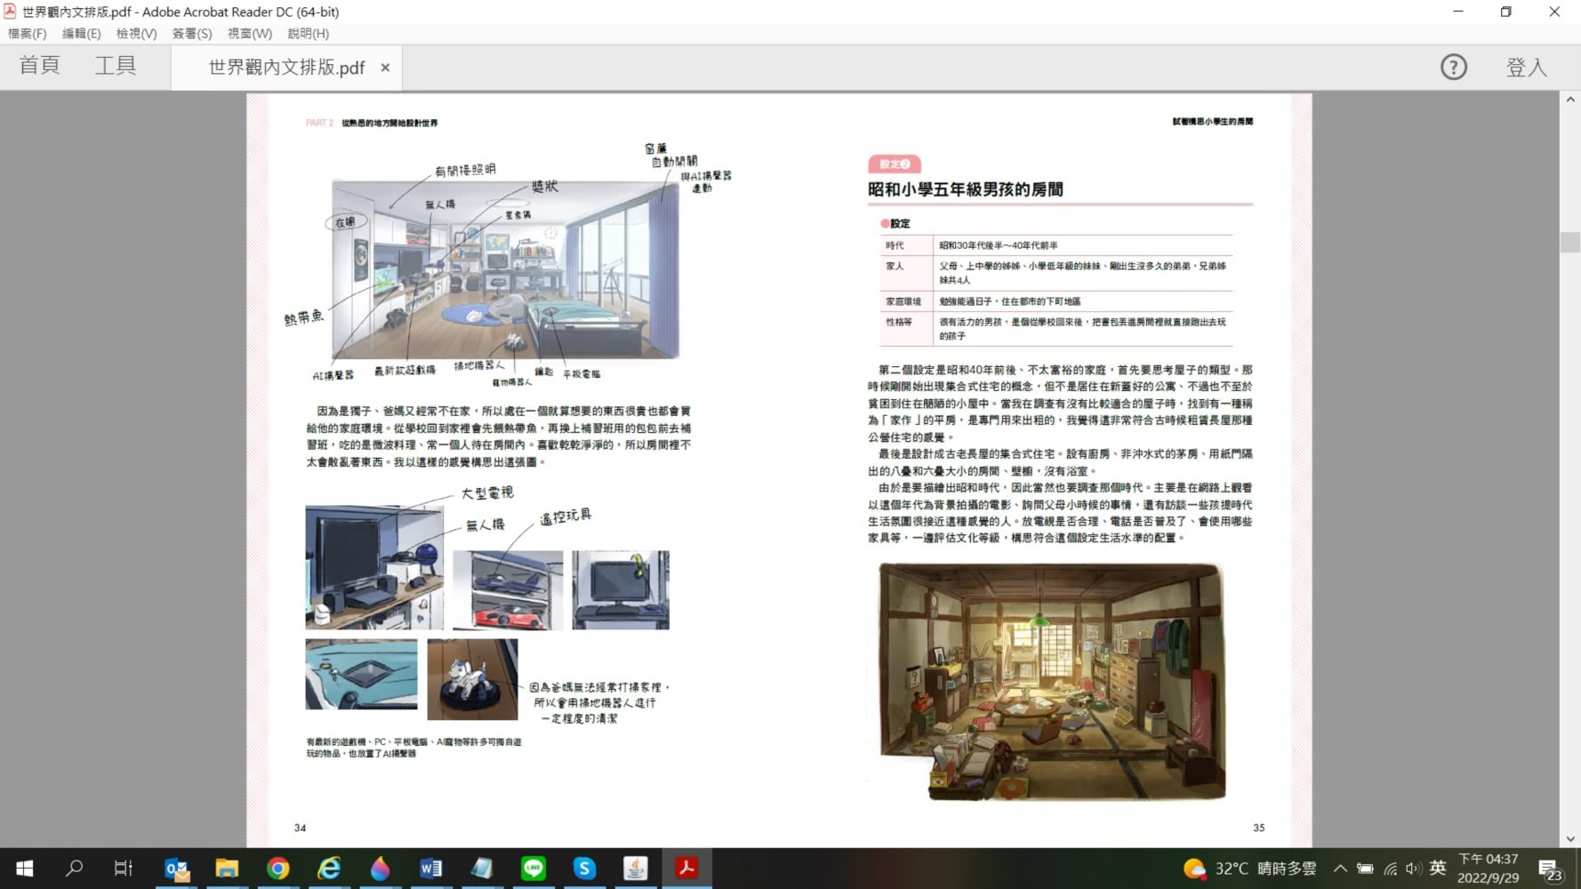
Task: Open the notepad-like app on the taskbar
Action: (482, 869)
